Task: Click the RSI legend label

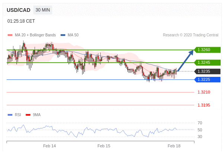Action: [x=18, y=115]
